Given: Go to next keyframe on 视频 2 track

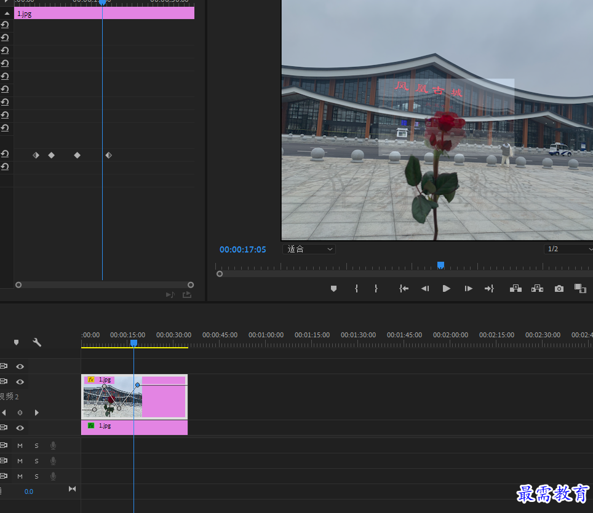Looking at the screenshot, I should (37, 412).
